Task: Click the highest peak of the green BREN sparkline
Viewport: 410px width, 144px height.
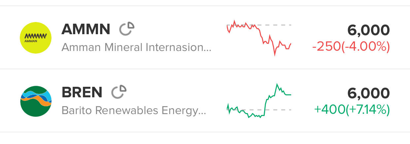Action: tap(277, 85)
